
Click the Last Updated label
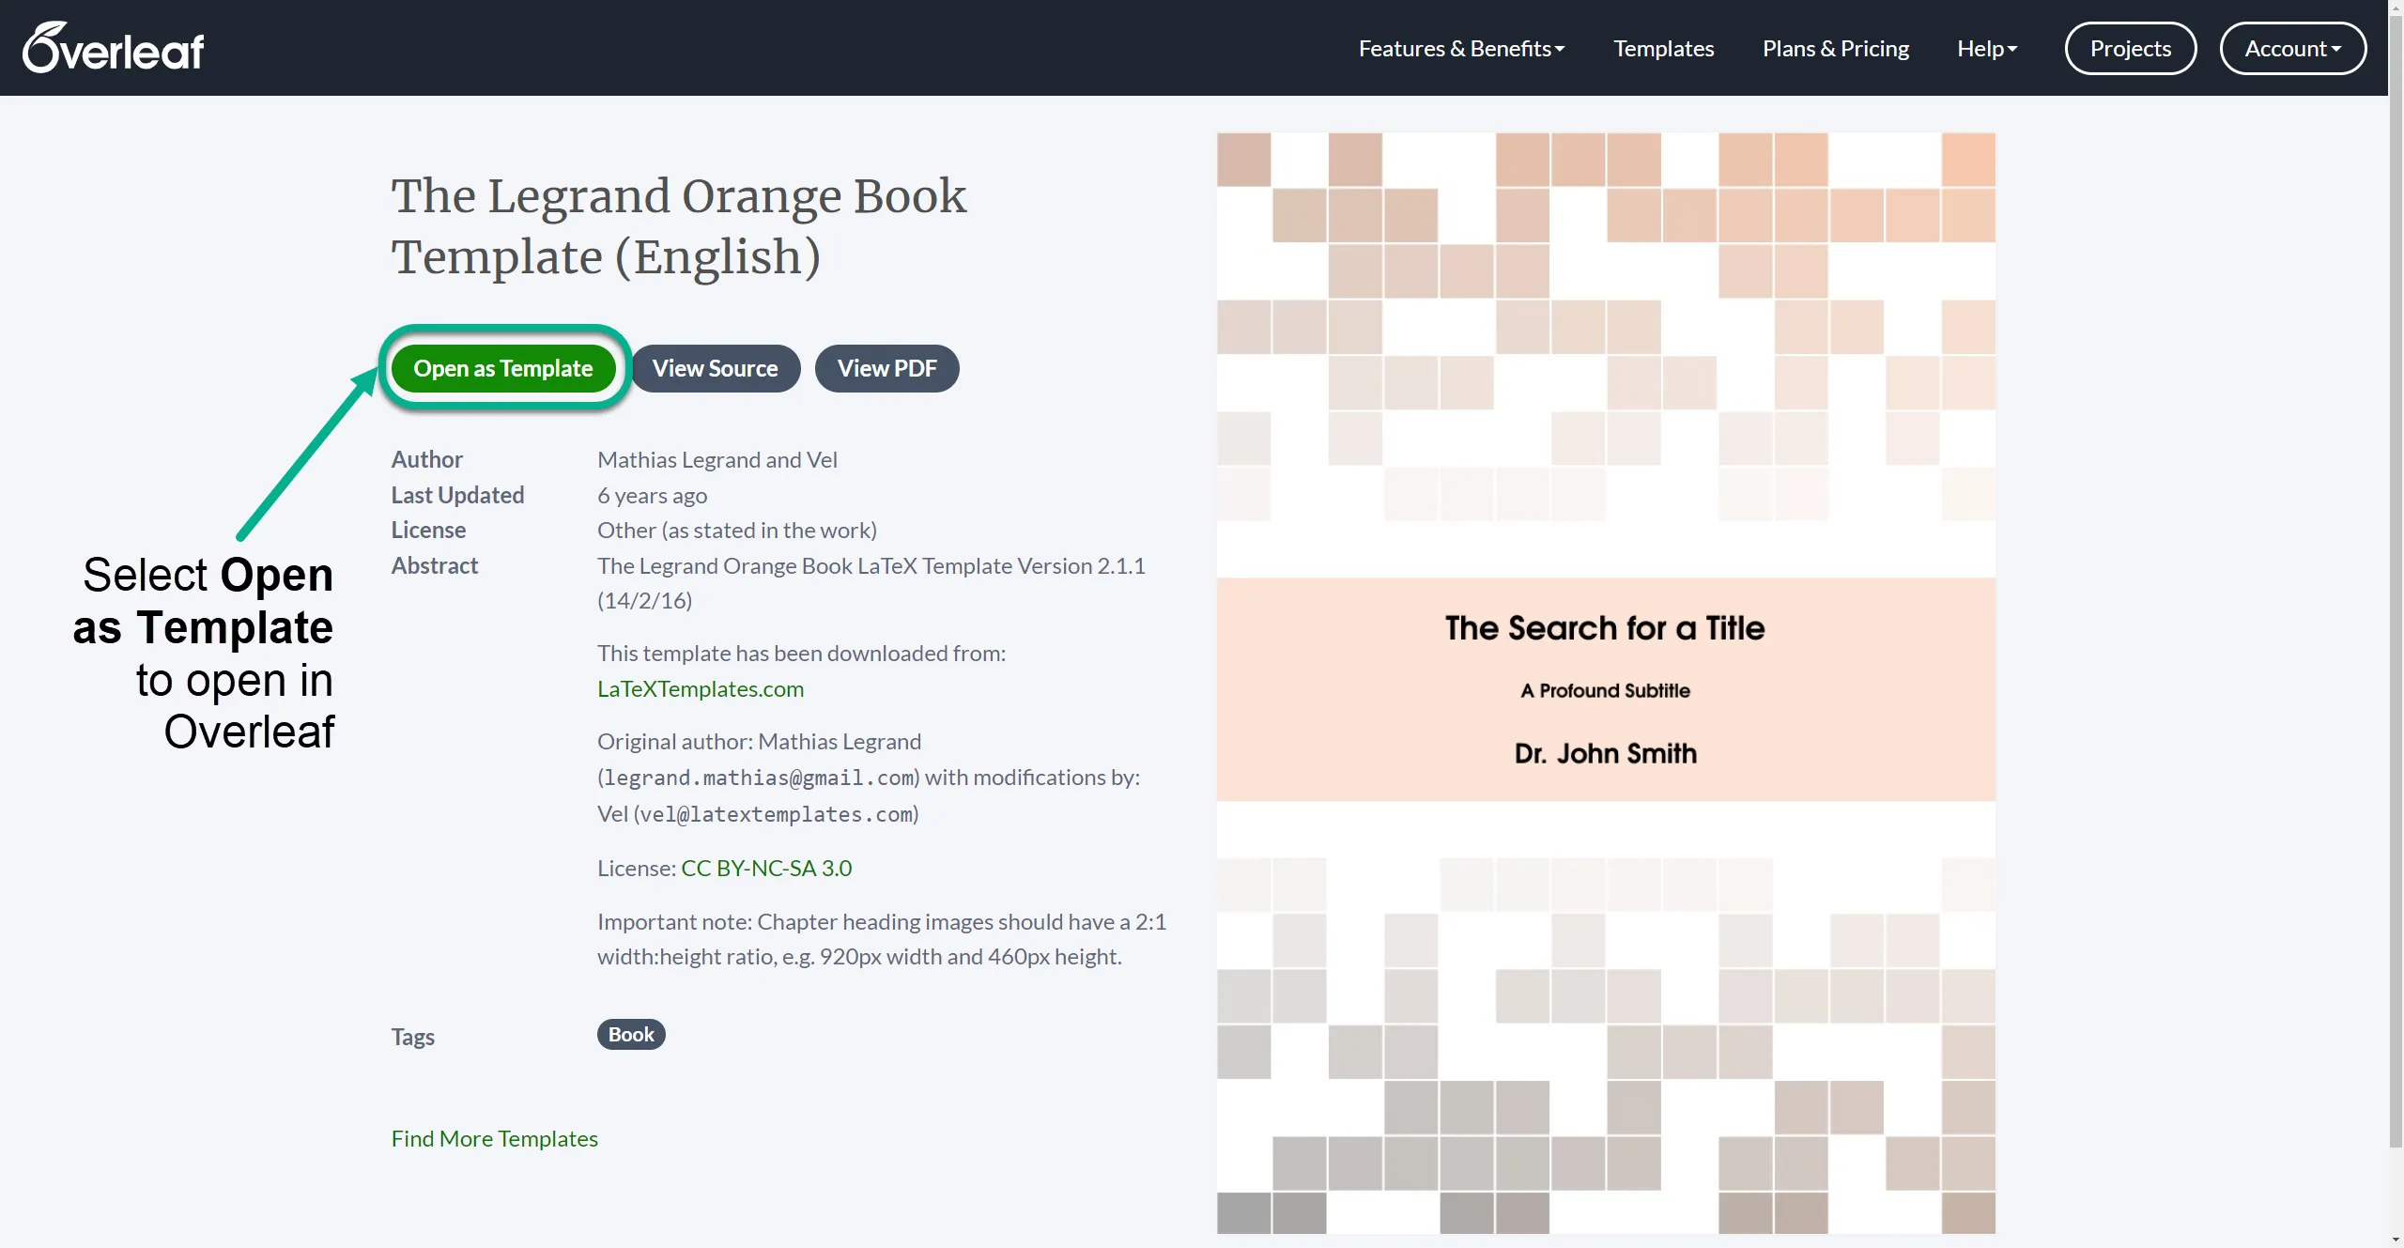(458, 495)
